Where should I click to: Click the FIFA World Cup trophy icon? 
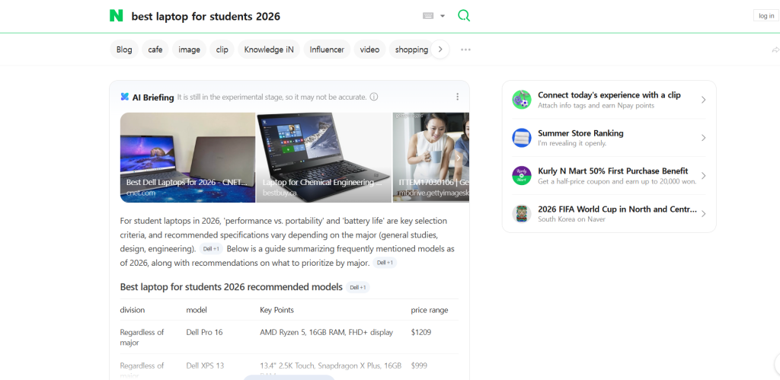pyautogui.click(x=522, y=214)
